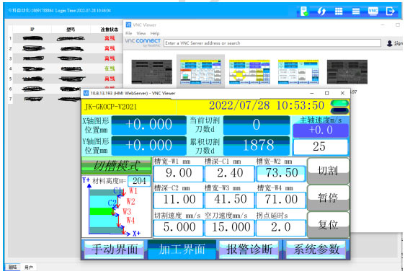Screen dimensions: 405x274
Task: Open the Help menu in VNC Viewer
Action: [155, 33]
